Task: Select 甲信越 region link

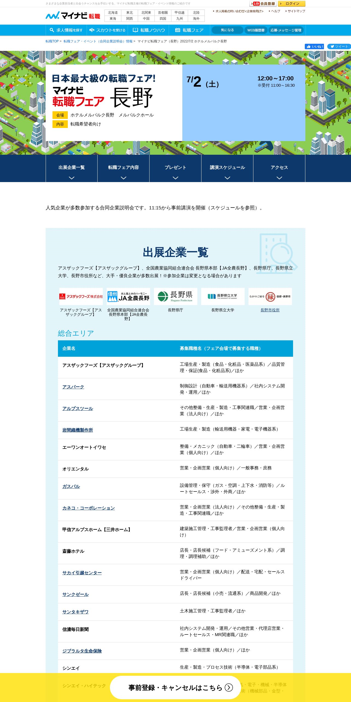Action: tap(180, 13)
